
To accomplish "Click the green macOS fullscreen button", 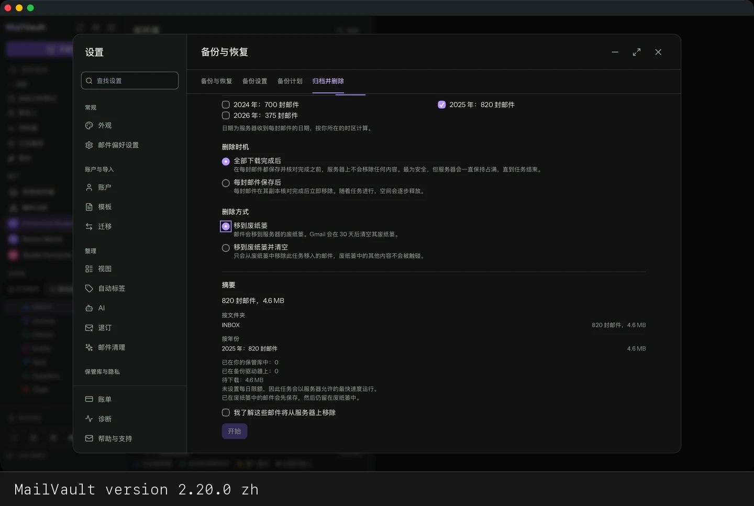I will coord(30,8).
